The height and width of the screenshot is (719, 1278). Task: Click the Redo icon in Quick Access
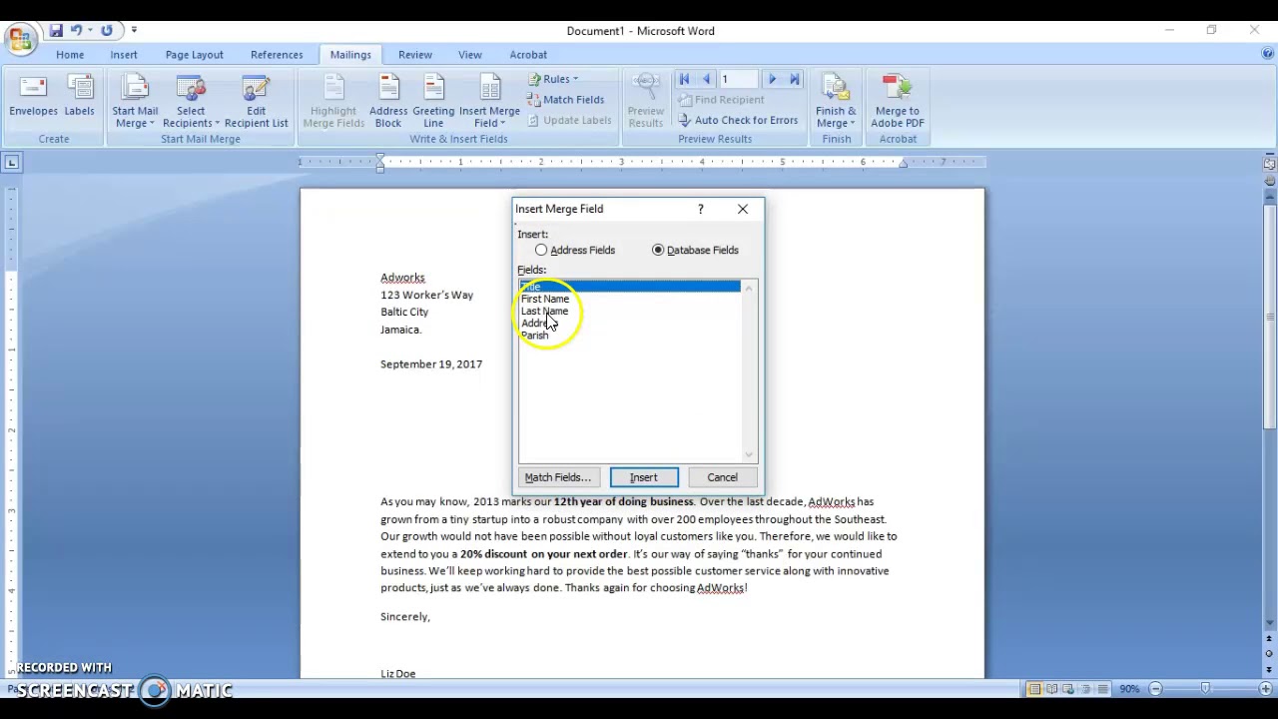107,31
